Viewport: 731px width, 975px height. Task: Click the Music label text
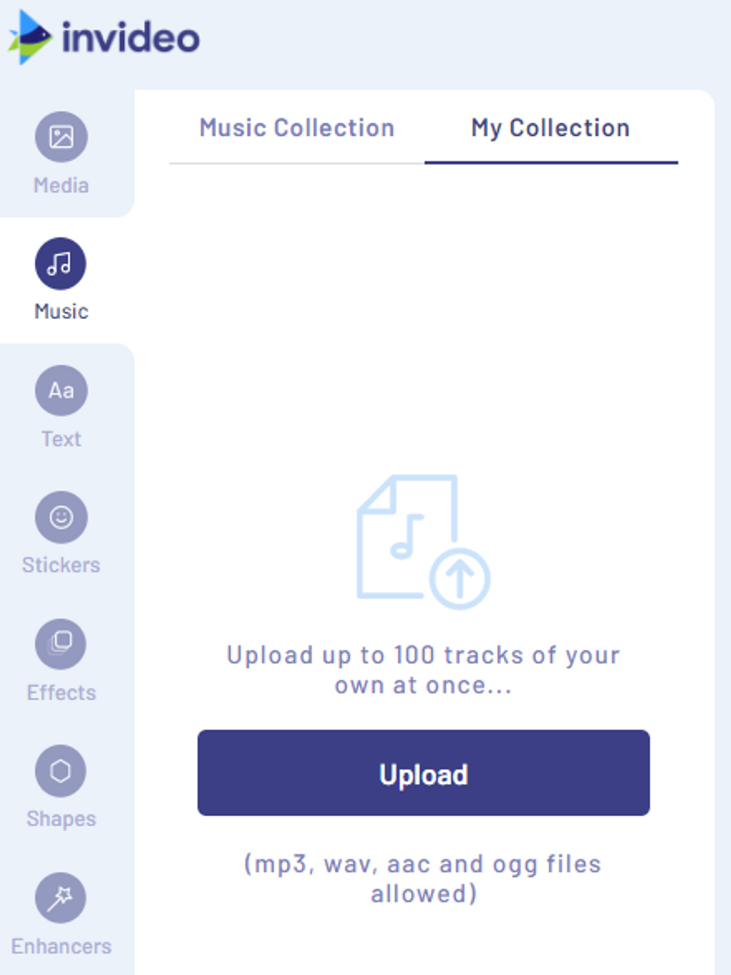61,311
